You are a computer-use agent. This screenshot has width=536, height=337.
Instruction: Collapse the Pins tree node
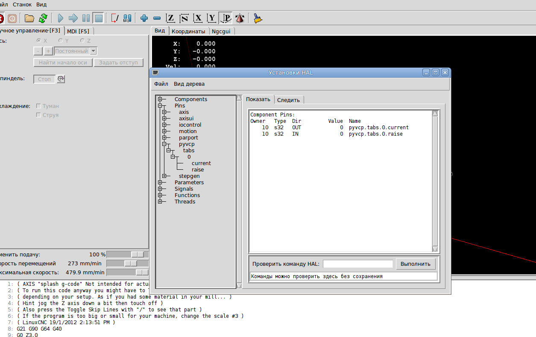pyautogui.click(x=160, y=106)
